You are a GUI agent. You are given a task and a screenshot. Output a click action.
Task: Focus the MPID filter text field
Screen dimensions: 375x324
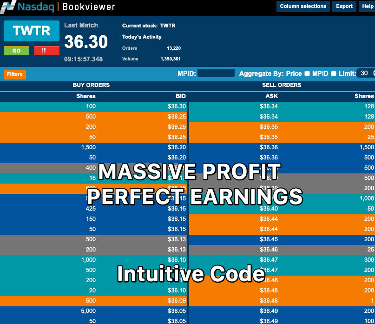coord(216,73)
